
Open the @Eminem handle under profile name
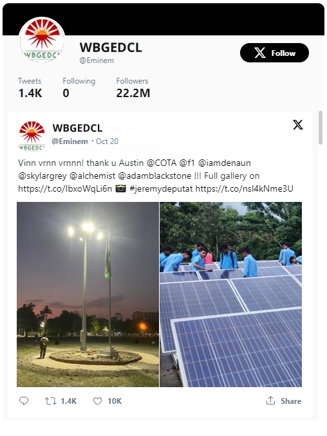[x=97, y=60]
